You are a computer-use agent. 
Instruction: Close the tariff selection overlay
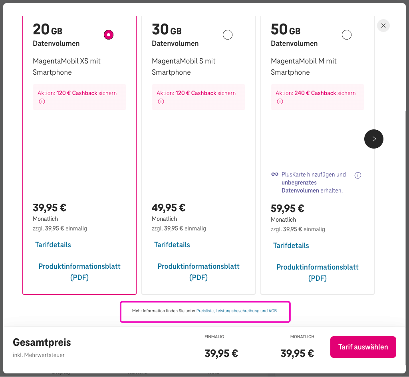point(383,25)
